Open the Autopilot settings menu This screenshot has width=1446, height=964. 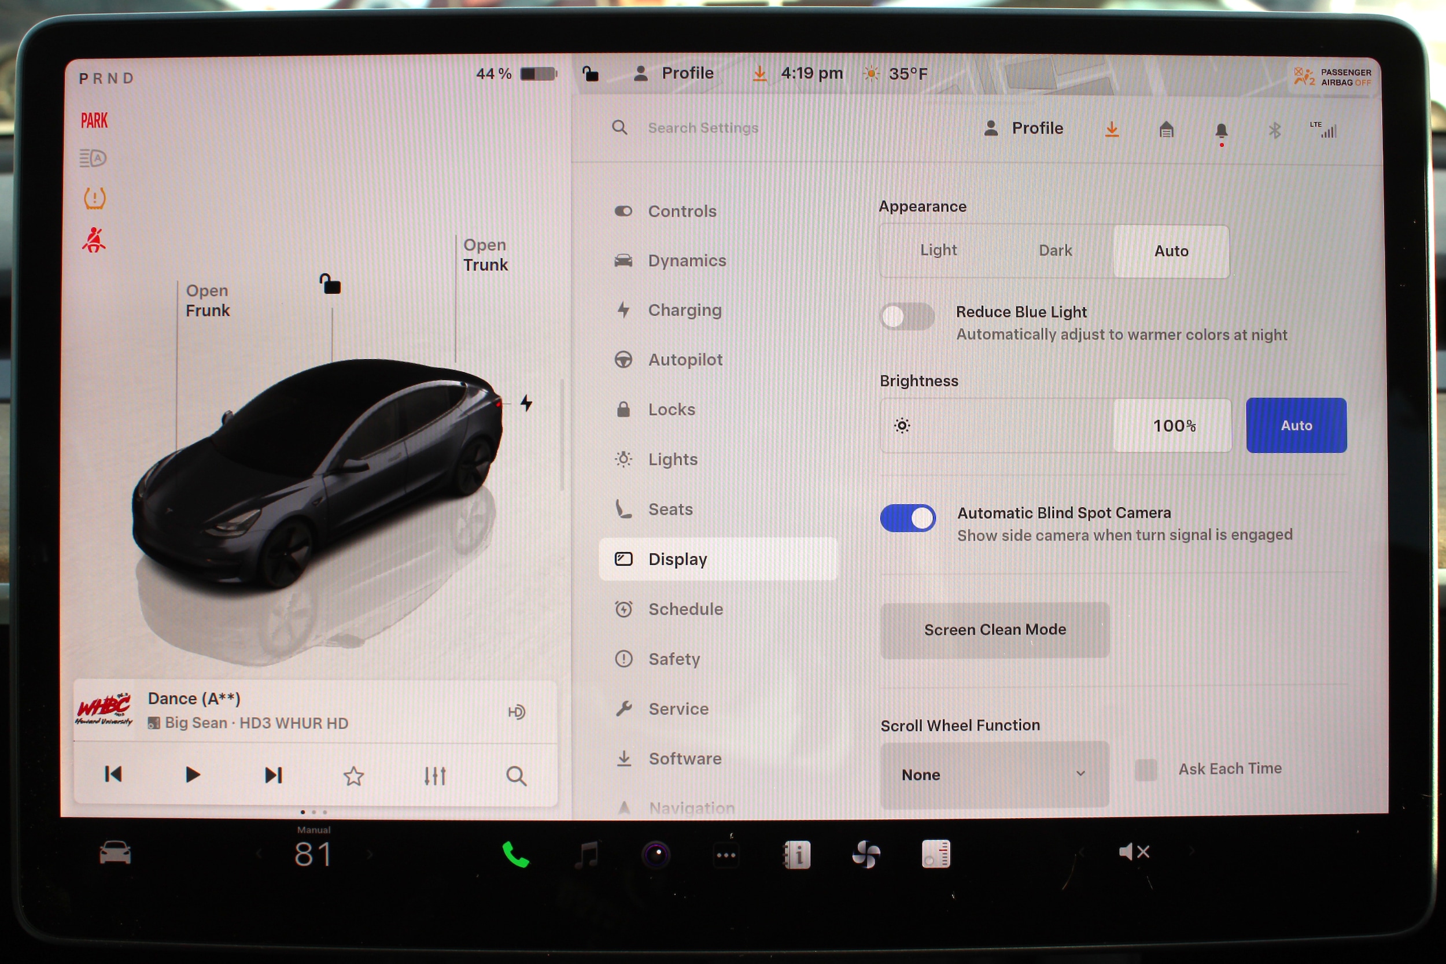pyautogui.click(x=685, y=360)
